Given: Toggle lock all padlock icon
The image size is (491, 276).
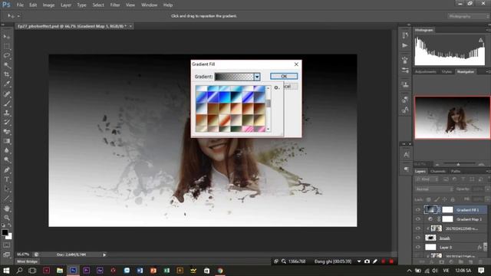Looking at the screenshot, I should click(x=453, y=199).
